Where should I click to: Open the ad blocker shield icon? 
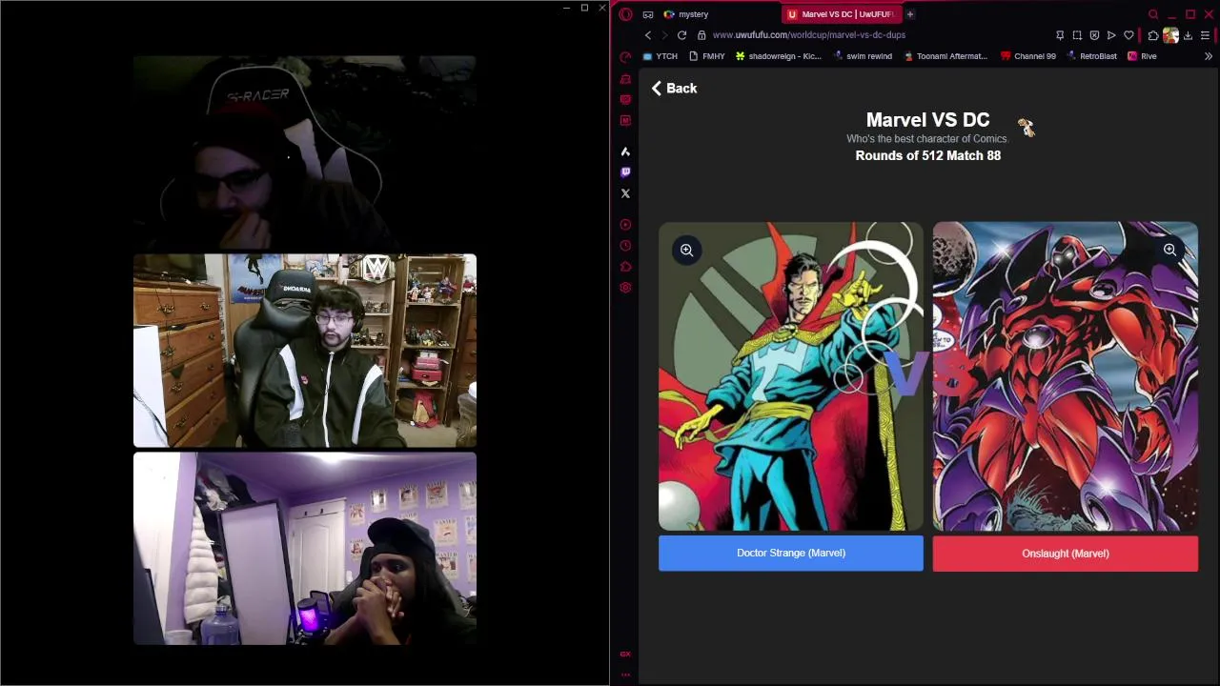1094,35
